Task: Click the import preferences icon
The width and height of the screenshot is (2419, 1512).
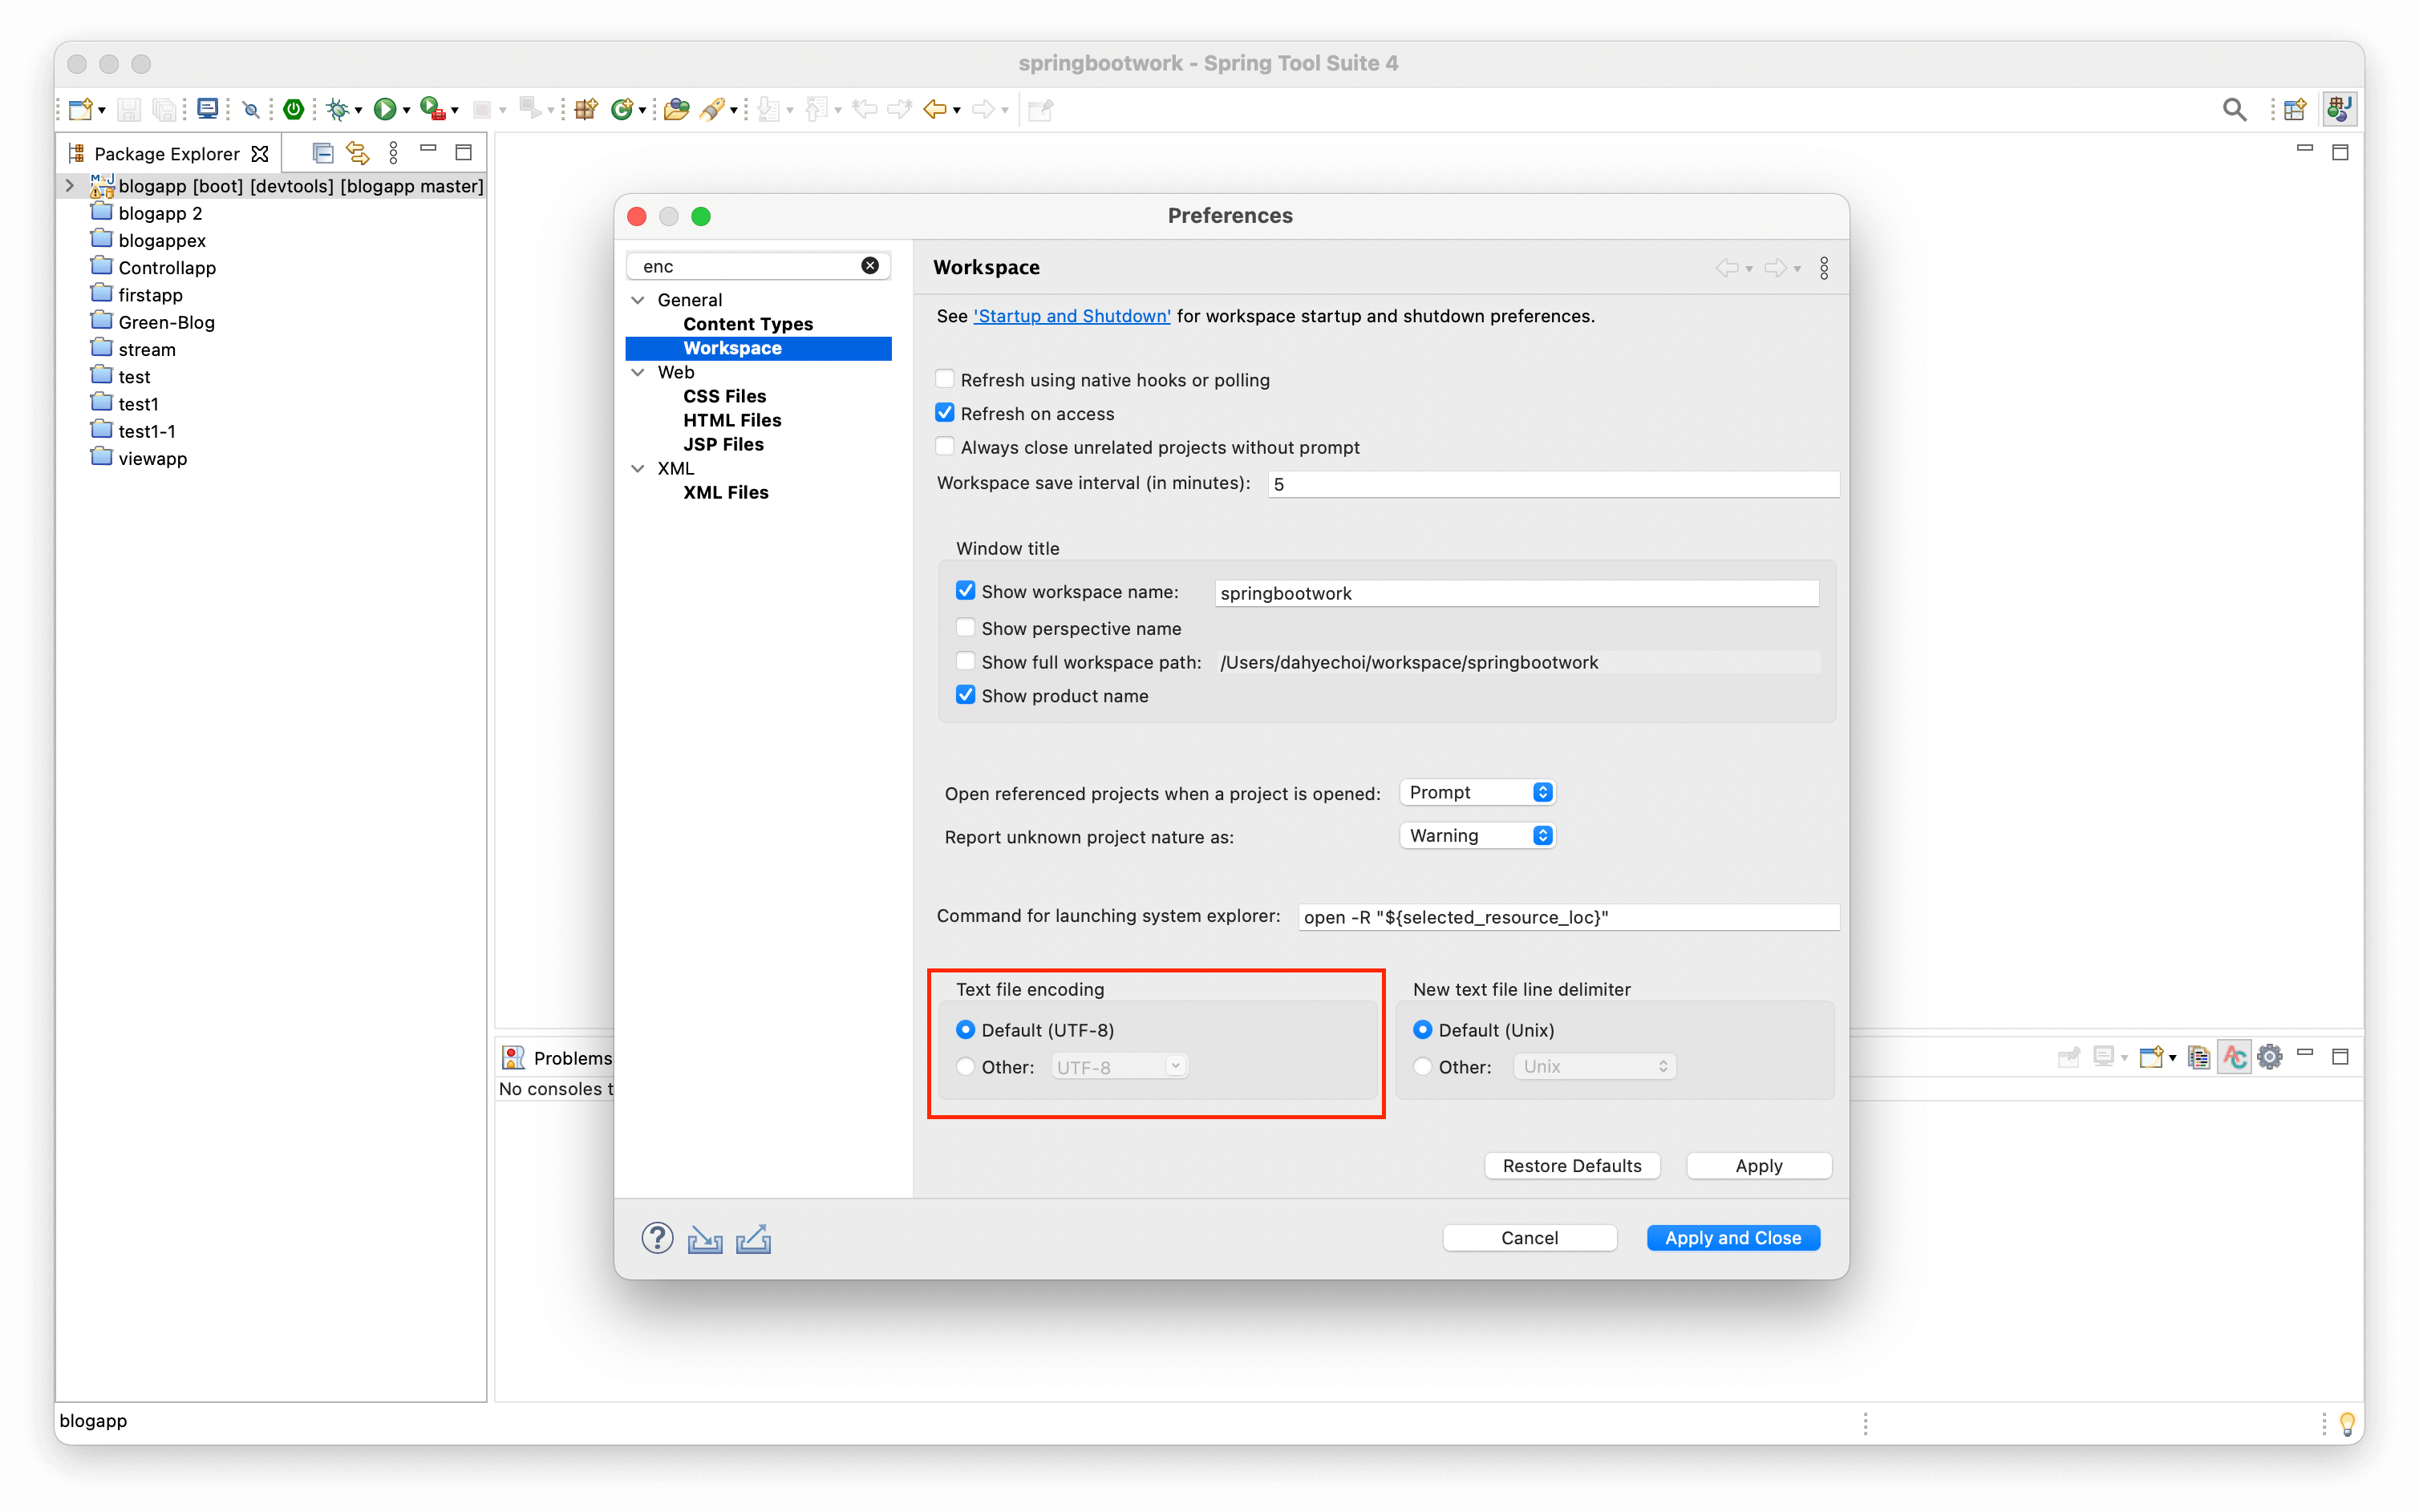Action: click(704, 1239)
